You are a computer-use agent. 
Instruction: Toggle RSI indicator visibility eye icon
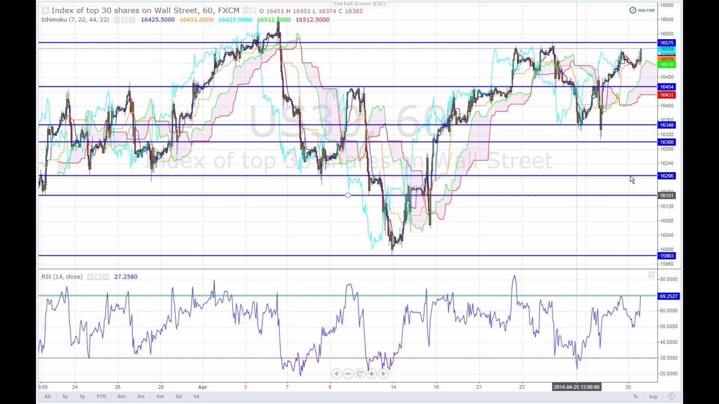(90, 277)
